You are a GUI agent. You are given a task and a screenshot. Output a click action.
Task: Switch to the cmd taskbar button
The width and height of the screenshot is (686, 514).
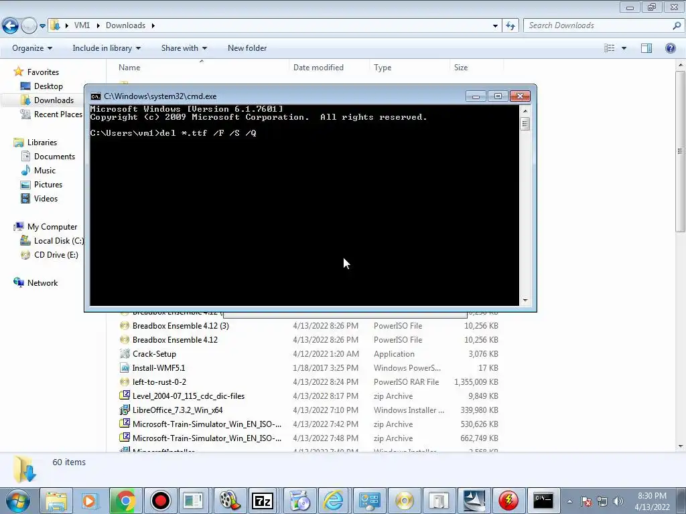tap(543, 501)
